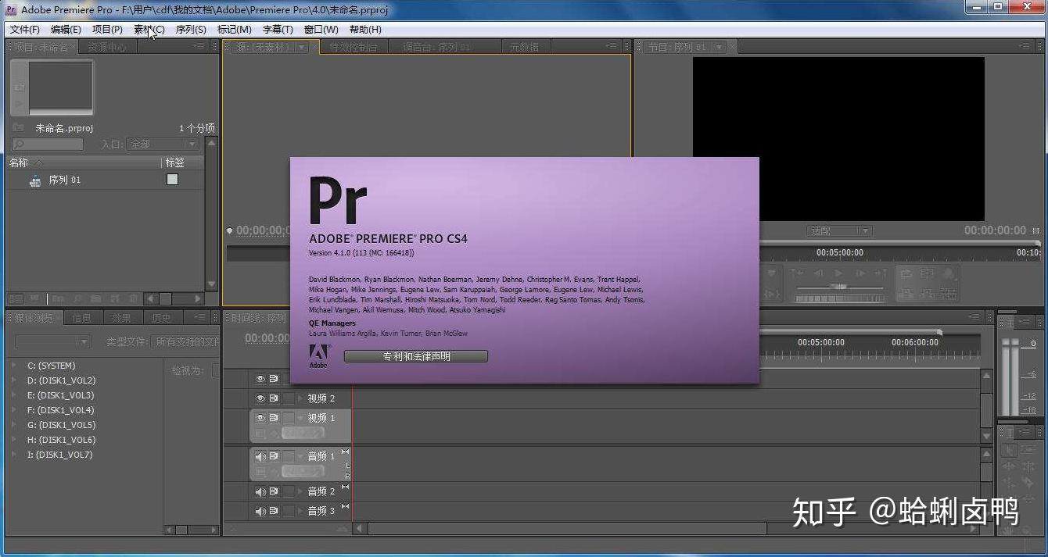The image size is (1048, 557).
Task: Click Play in the Program monitor
Action: coord(838,273)
